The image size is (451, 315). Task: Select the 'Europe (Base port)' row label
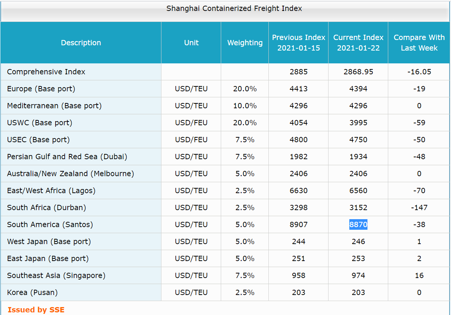point(41,89)
